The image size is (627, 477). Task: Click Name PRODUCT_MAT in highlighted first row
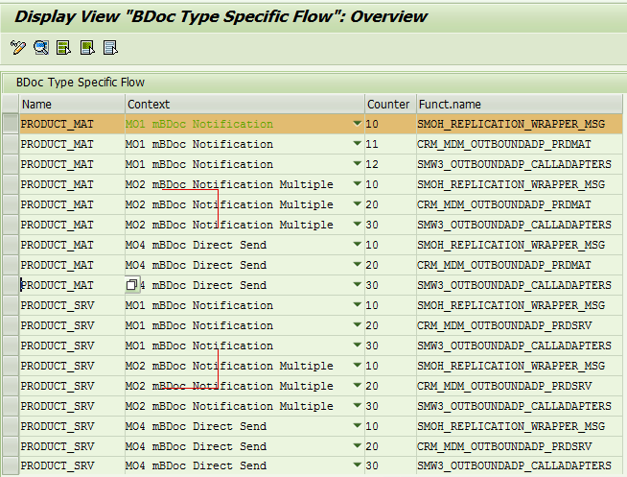pos(57,124)
